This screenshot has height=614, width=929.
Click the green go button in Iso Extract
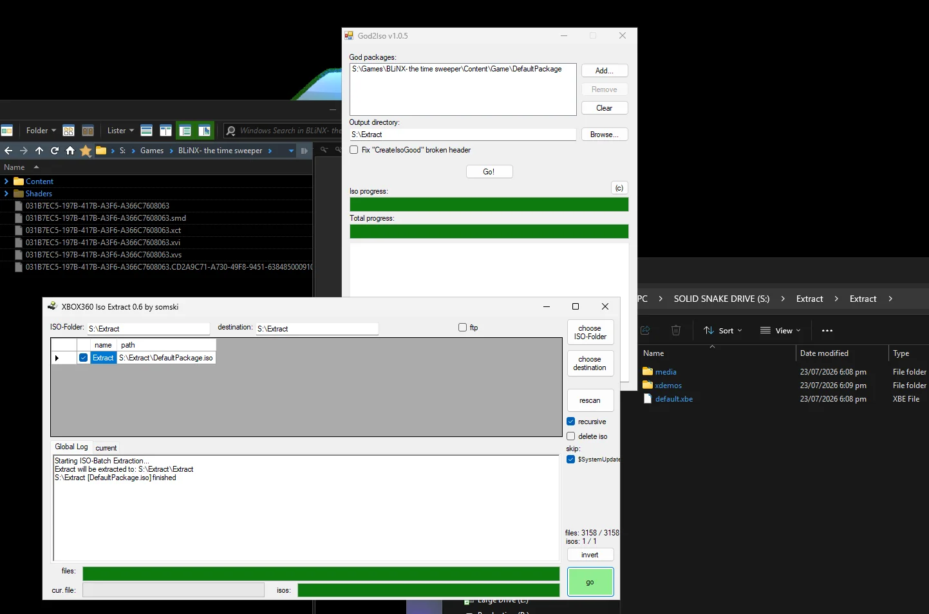click(x=590, y=582)
